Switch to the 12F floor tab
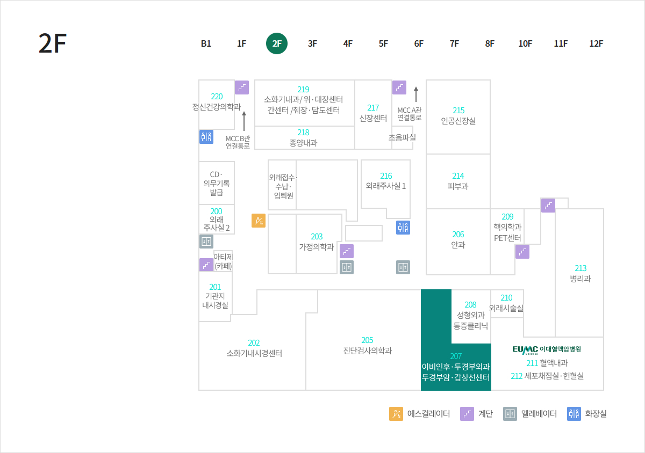The height and width of the screenshot is (453, 645). [596, 44]
